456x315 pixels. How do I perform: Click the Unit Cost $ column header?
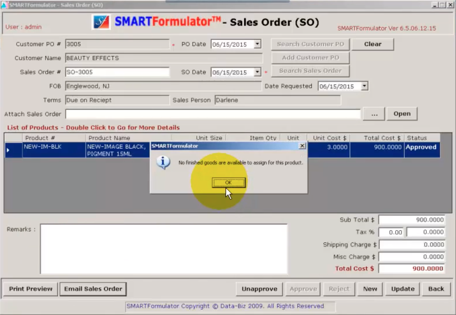click(x=328, y=138)
